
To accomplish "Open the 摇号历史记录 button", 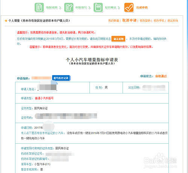I will tap(61, 78).
